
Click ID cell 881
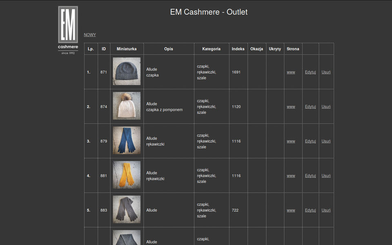pos(103,176)
